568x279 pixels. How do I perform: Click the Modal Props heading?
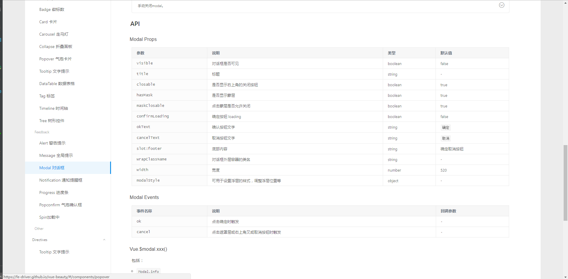143,39
